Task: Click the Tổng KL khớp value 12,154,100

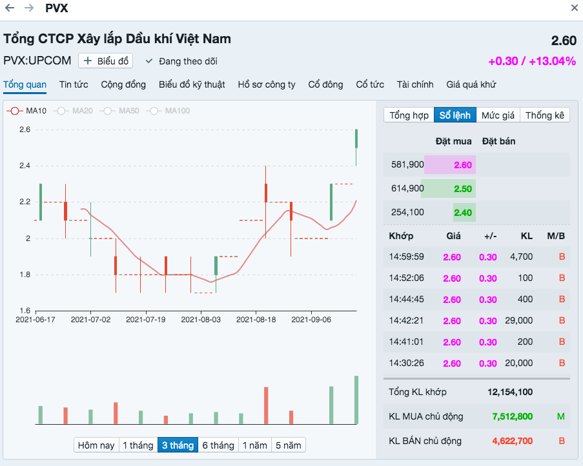Action: [510, 392]
